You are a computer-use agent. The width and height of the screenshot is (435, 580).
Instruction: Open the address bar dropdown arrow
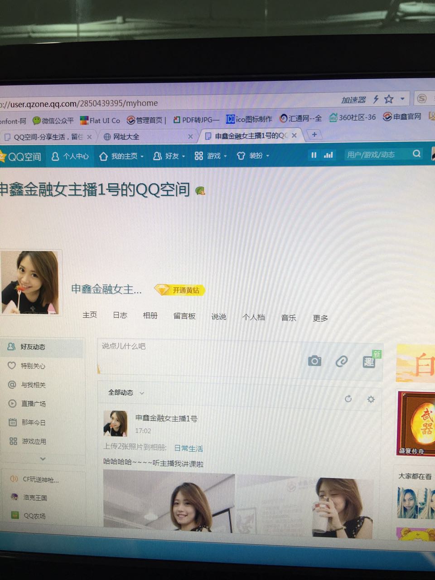402,98
